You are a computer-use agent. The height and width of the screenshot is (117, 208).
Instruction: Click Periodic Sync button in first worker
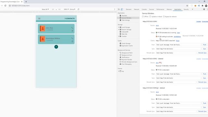202,53
